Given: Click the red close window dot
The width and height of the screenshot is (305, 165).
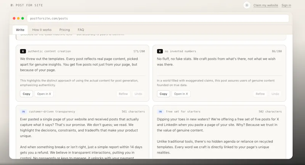Looking at the screenshot, I should [x=14, y=18].
